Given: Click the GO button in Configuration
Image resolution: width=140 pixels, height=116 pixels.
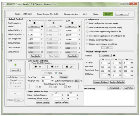Looking at the screenshot, I should pyautogui.click(x=107, y=48).
